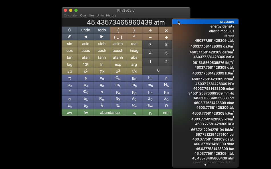Move cursor right with the right arrow key
271x169 pixels.
point(102,37)
